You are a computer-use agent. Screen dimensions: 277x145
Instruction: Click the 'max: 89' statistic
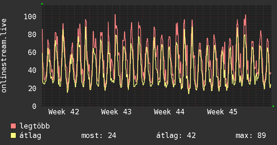coord(251,136)
